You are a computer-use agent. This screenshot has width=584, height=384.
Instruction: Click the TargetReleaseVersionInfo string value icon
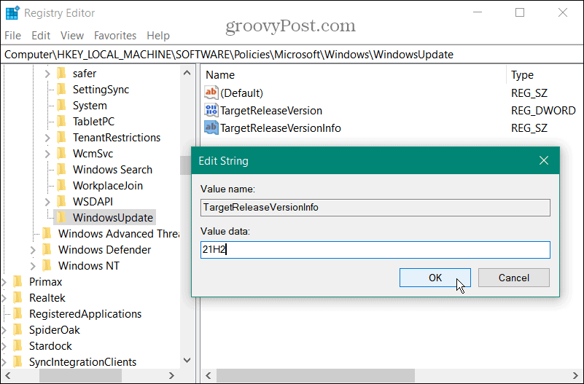point(212,128)
